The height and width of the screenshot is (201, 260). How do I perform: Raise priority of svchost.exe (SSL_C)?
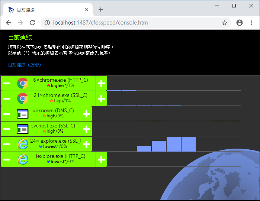(86, 129)
